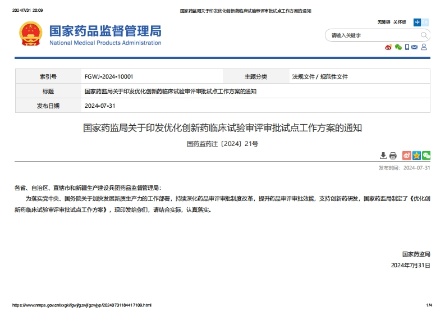Click the search magnifier icon

point(424,35)
